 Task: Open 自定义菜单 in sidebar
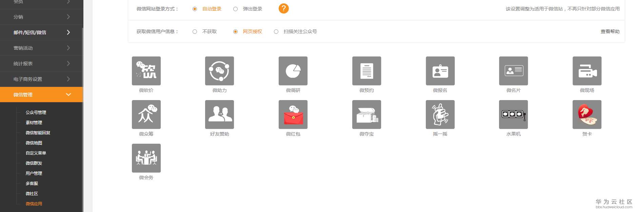coord(36,153)
